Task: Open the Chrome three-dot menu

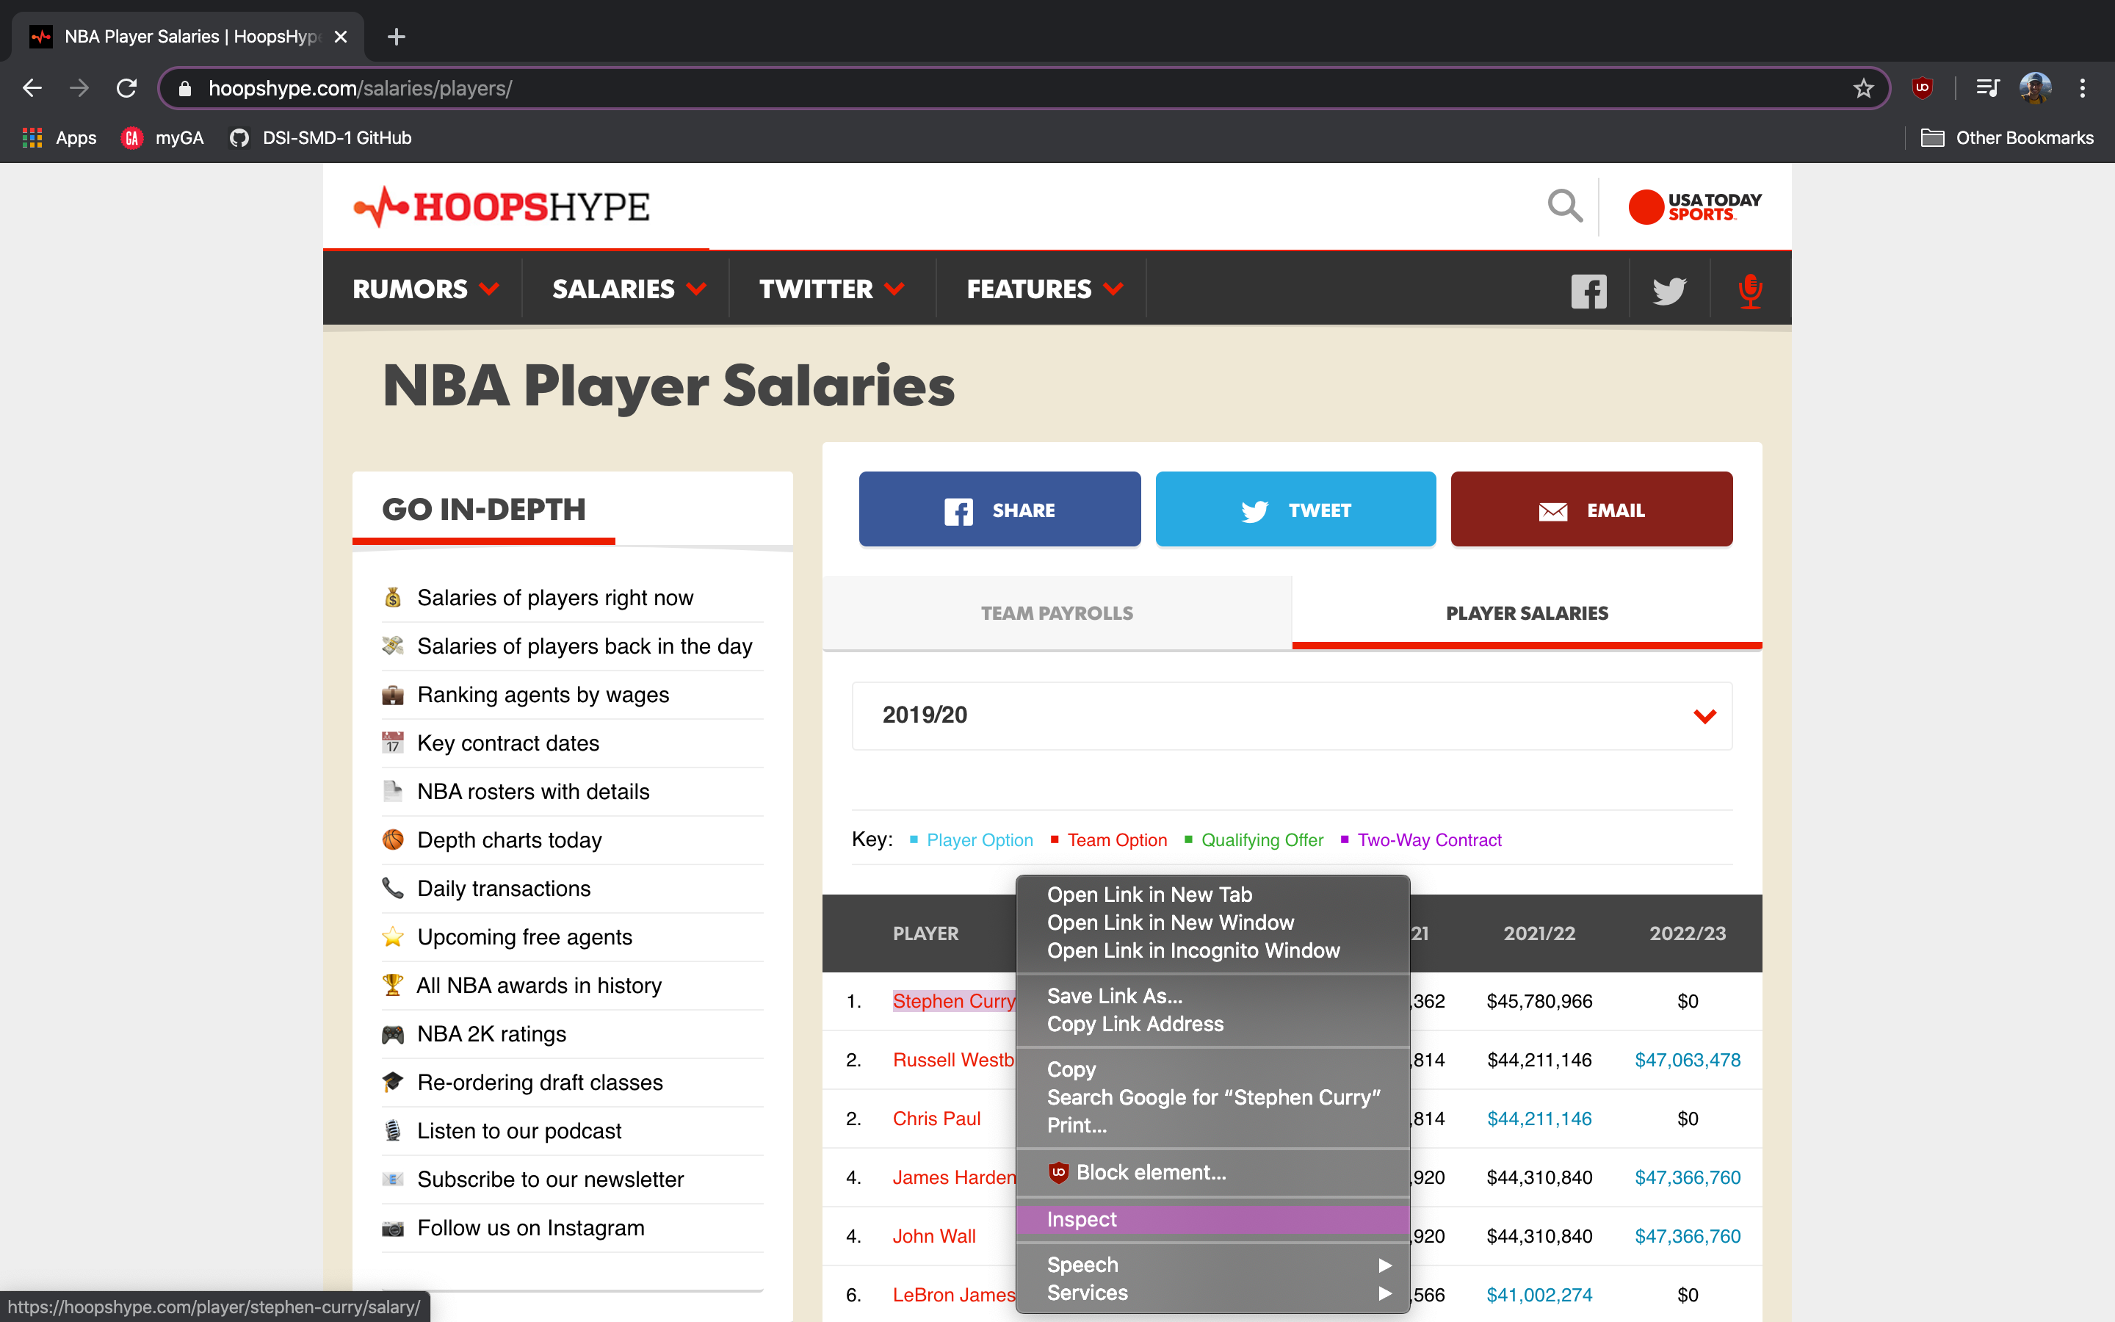Action: (x=2083, y=88)
